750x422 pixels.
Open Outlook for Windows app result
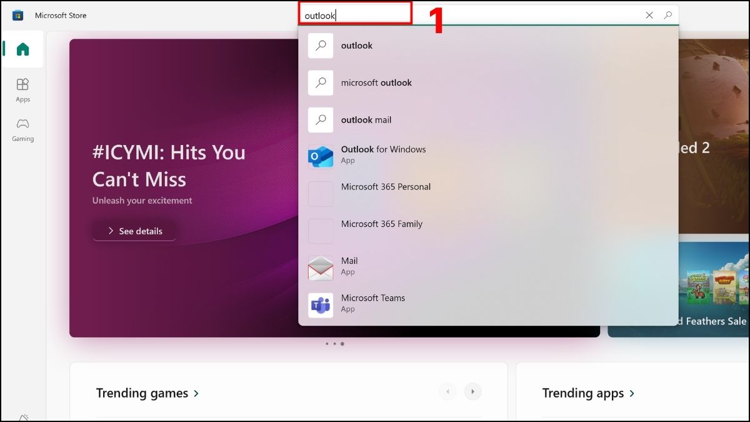coord(488,157)
